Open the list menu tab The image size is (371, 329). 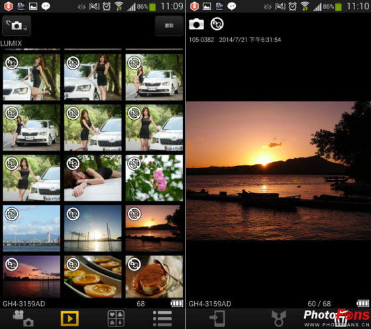coord(162,318)
